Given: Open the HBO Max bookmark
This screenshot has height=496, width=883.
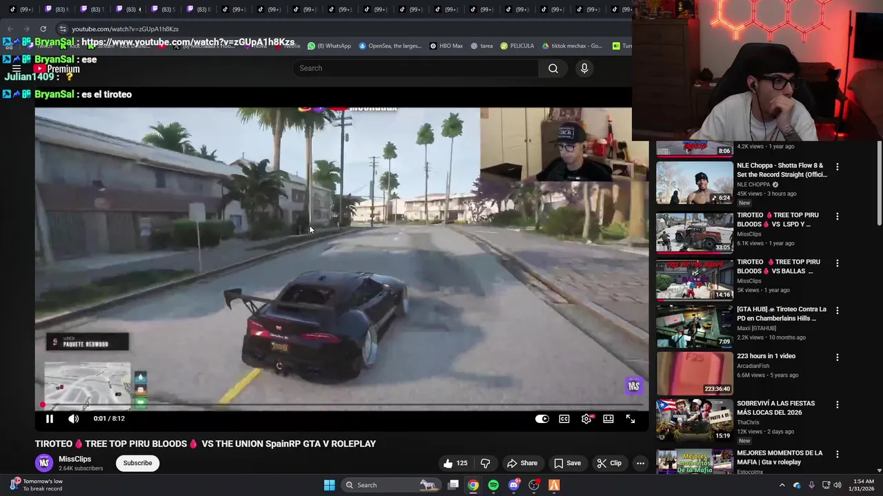Looking at the screenshot, I should tap(446, 46).
